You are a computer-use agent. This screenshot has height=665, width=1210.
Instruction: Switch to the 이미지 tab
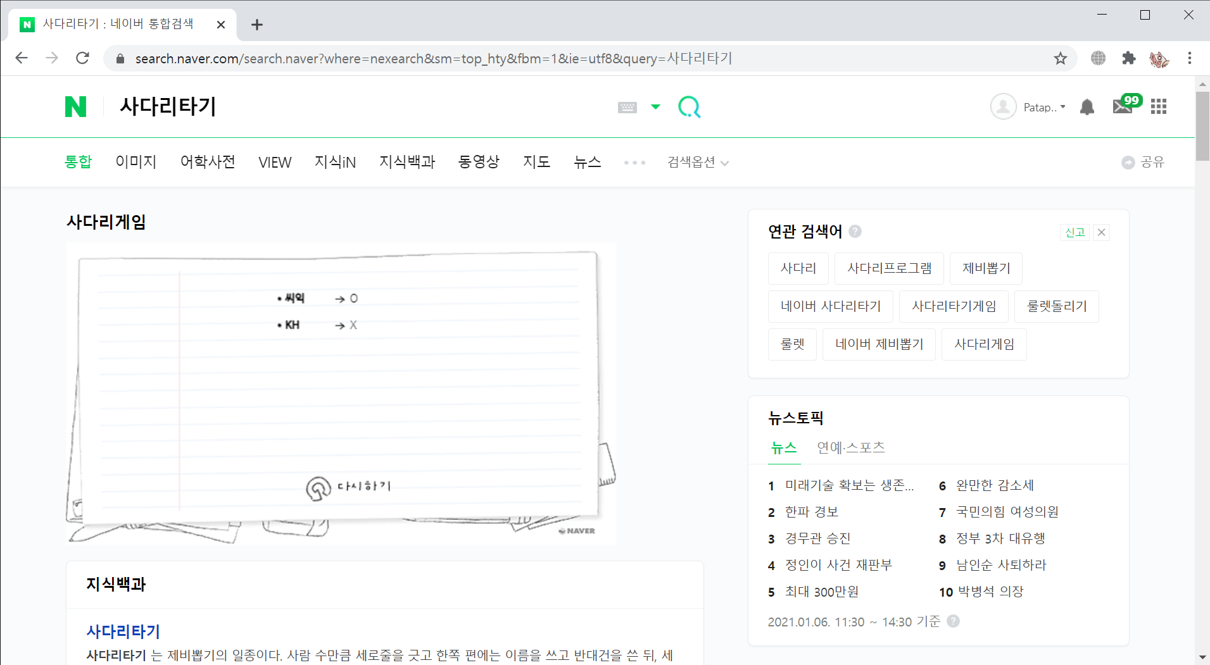(136, 162)
